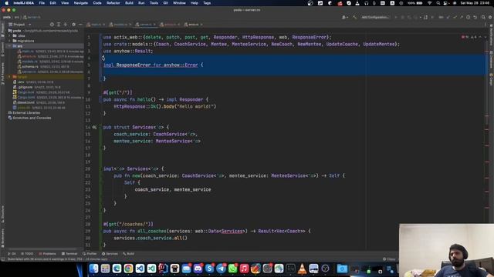Open Music app from Dock
The height and width of the screenshot is (277, 494).
pos(244,269)
